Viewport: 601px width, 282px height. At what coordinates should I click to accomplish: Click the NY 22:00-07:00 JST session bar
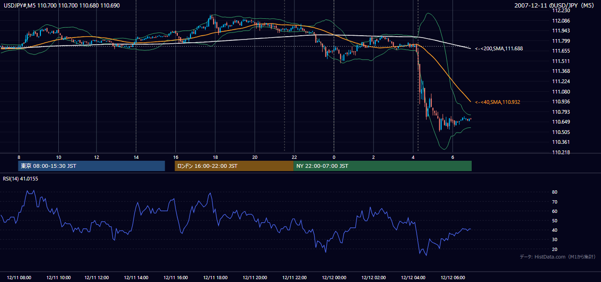[x=382, y=166]
